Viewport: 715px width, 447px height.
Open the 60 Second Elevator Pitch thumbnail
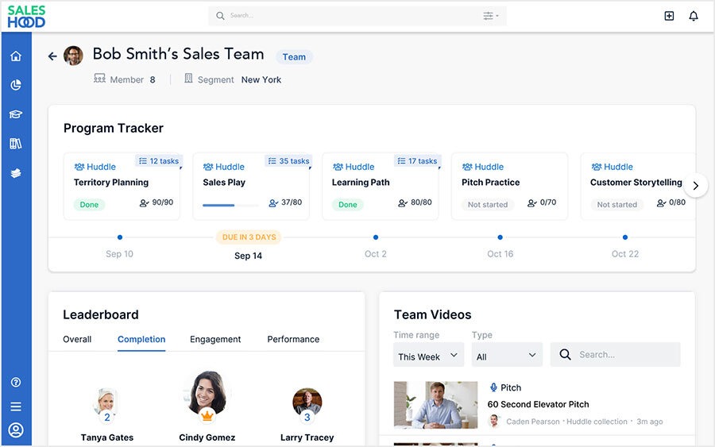[435, 405]
